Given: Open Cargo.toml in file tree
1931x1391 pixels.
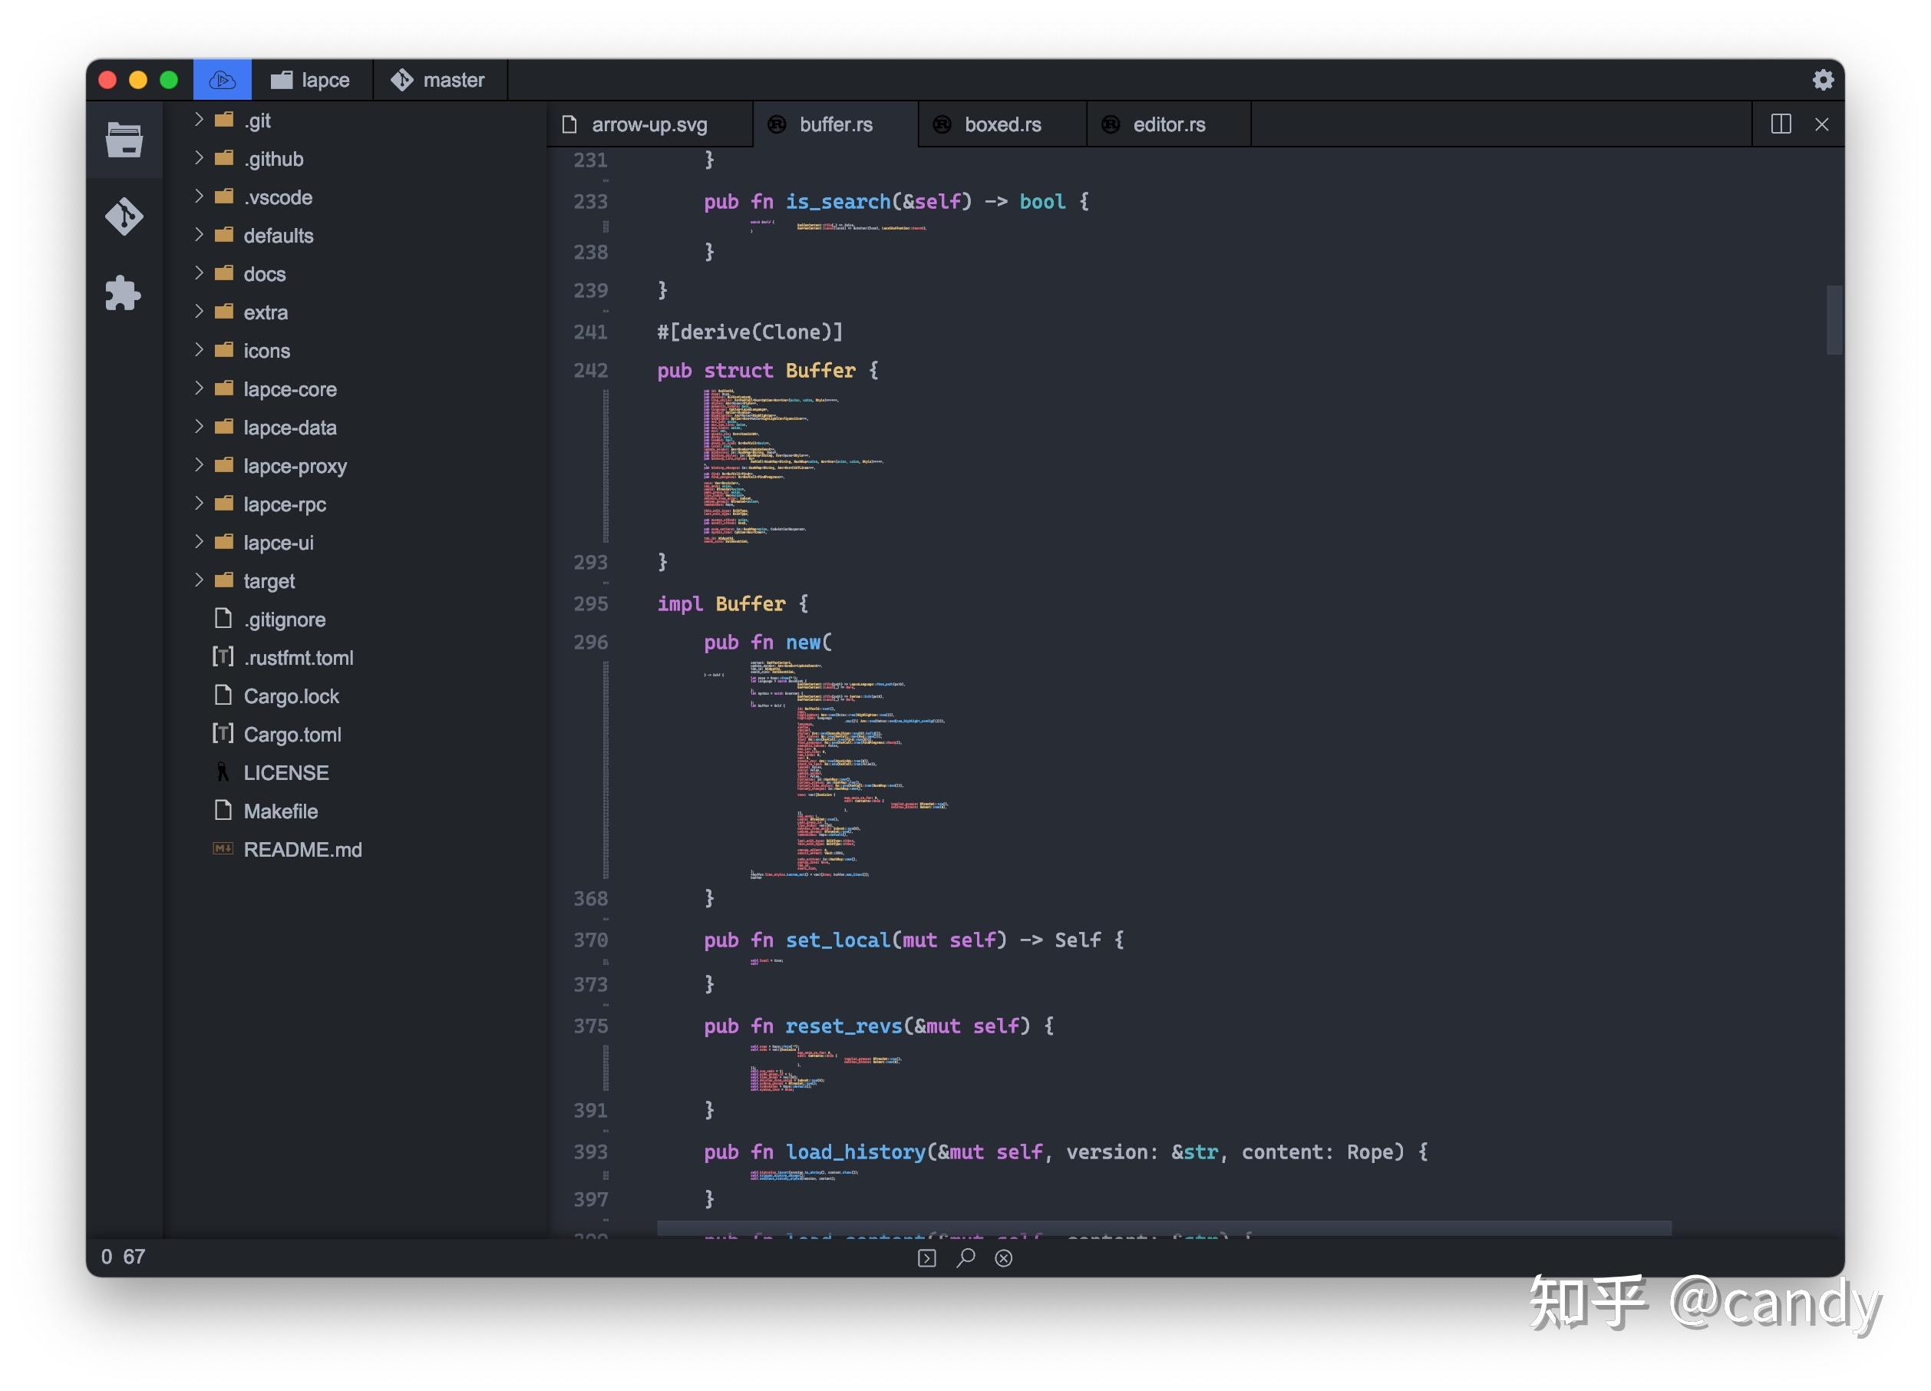Looking at the screenshot, I should click(292, 734).
